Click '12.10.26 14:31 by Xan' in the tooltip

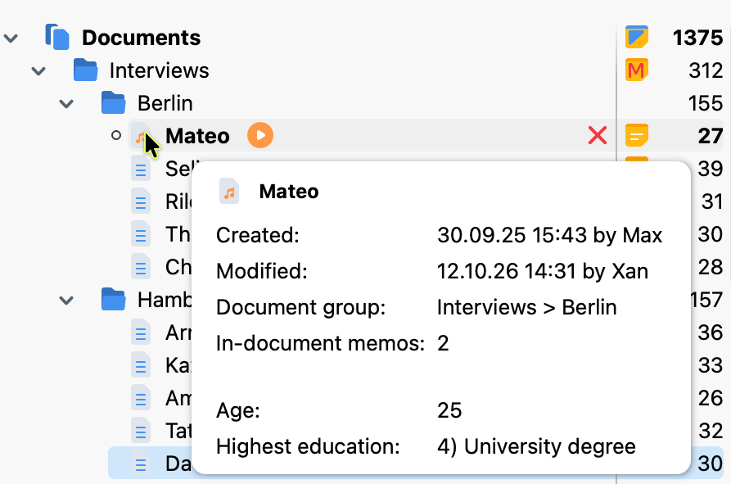tap(543, 271)
